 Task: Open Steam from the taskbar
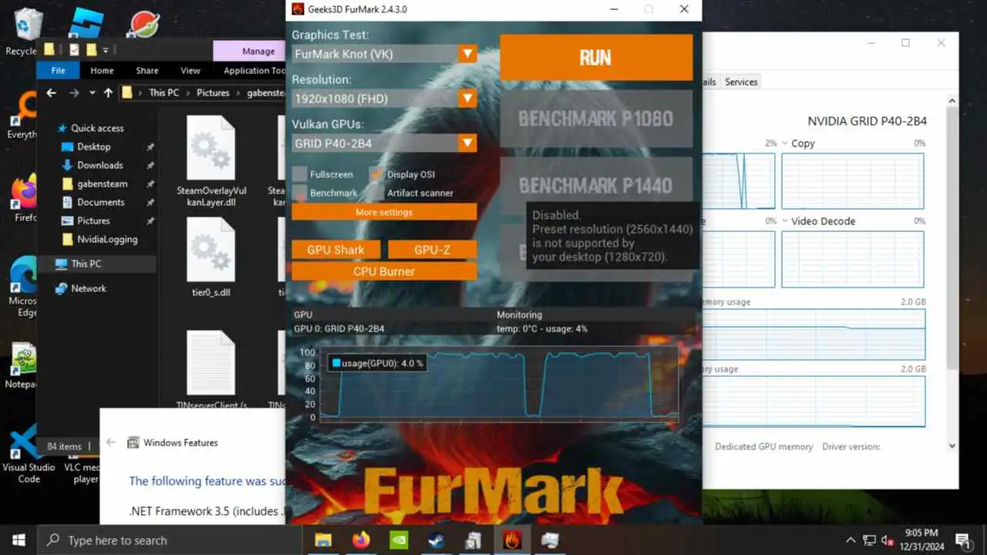pyautogui.click(x=436, y=540)
